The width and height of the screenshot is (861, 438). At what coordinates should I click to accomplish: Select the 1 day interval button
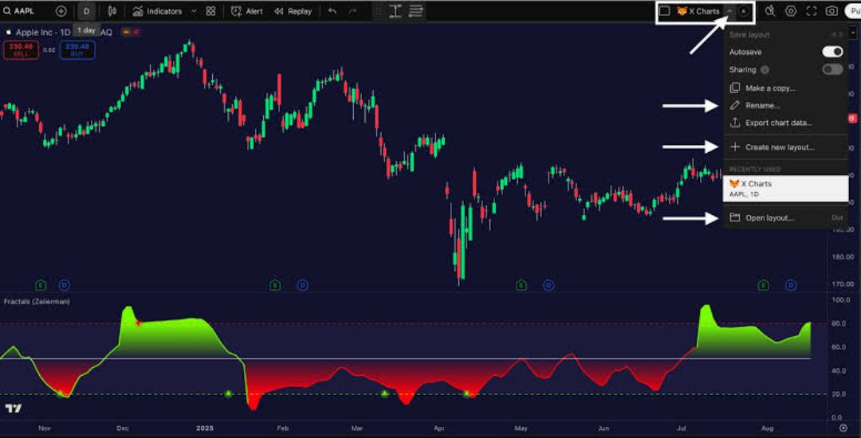[x=86, y=11]
